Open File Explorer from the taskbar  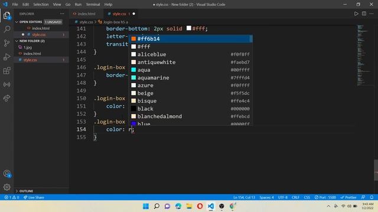[x=189, y=206]
